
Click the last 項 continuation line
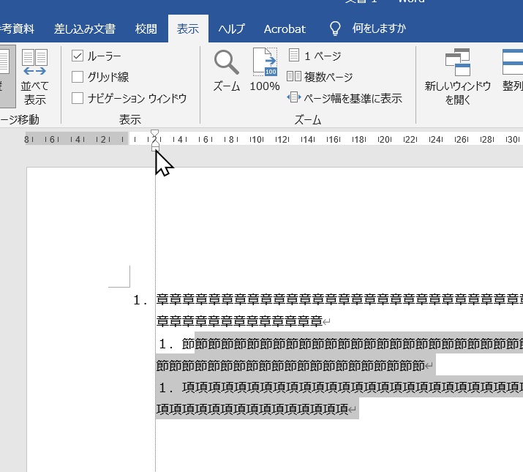pyautogui.click(x=257, y=408)
